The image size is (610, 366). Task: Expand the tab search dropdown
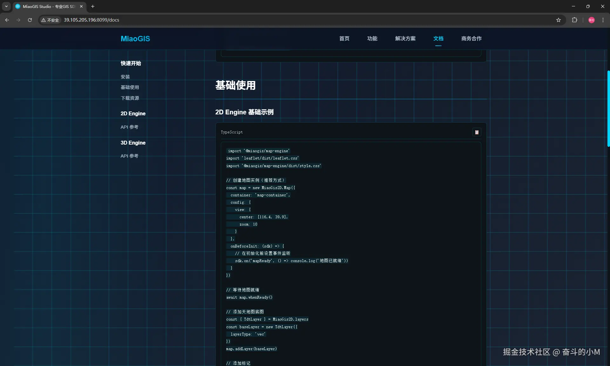pyautogui.click(x=6, y=6)
